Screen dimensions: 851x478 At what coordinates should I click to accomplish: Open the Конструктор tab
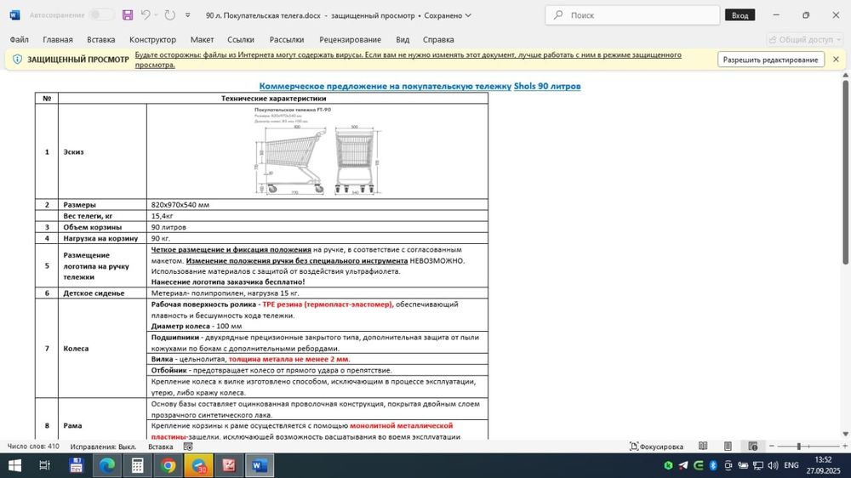pyautogui.click(x=152, y=40)
